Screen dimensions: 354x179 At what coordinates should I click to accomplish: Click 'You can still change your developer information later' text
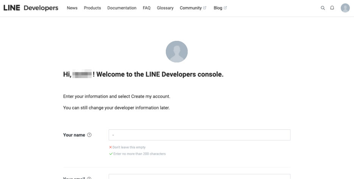[x=117, y=108]
